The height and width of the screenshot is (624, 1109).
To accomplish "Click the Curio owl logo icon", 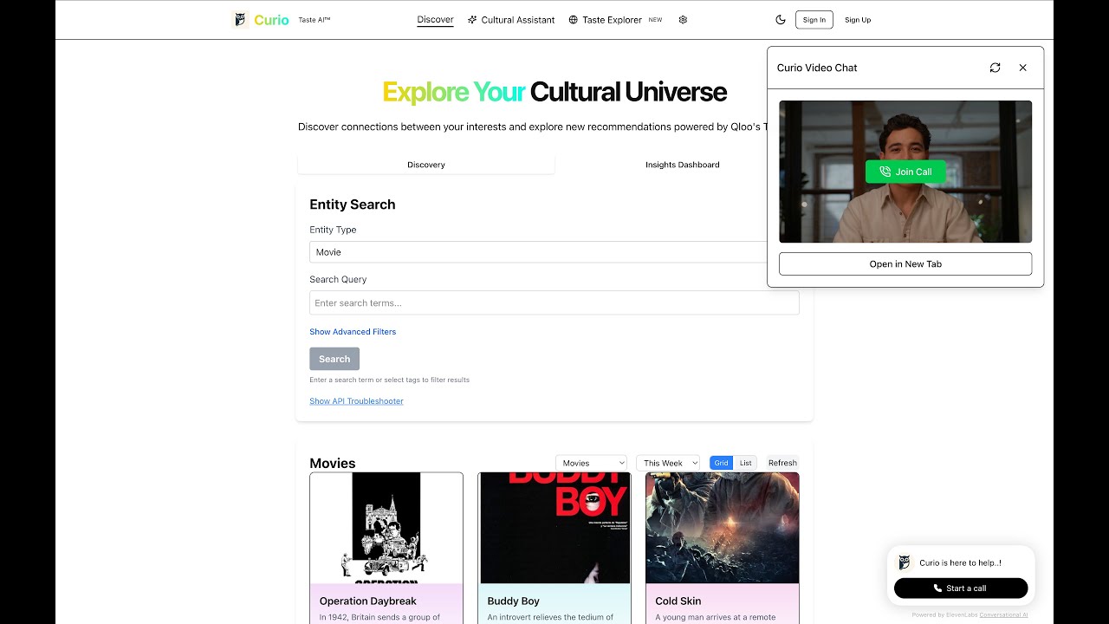I will pos(241,20).
